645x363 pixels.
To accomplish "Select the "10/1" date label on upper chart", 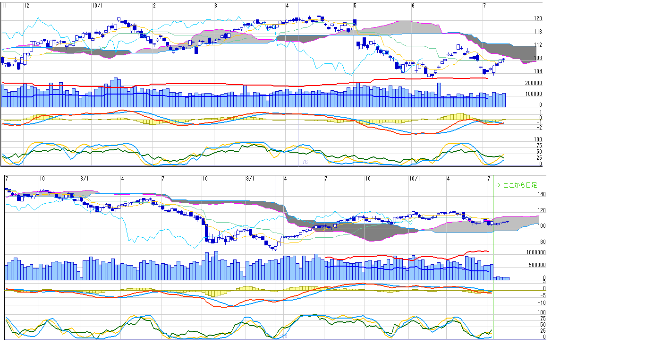I will pos(97,6).
